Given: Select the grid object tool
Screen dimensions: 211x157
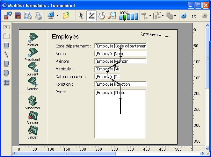Looking at the screenshot, I should pos(6,82).
